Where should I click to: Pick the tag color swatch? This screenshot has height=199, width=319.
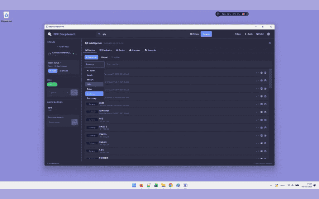74,93
